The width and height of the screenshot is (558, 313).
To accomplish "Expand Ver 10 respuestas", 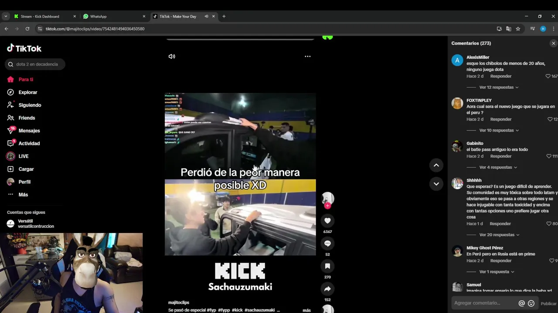I will tap(499, 130).
